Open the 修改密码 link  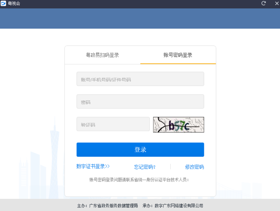click(x=194, y=167)
